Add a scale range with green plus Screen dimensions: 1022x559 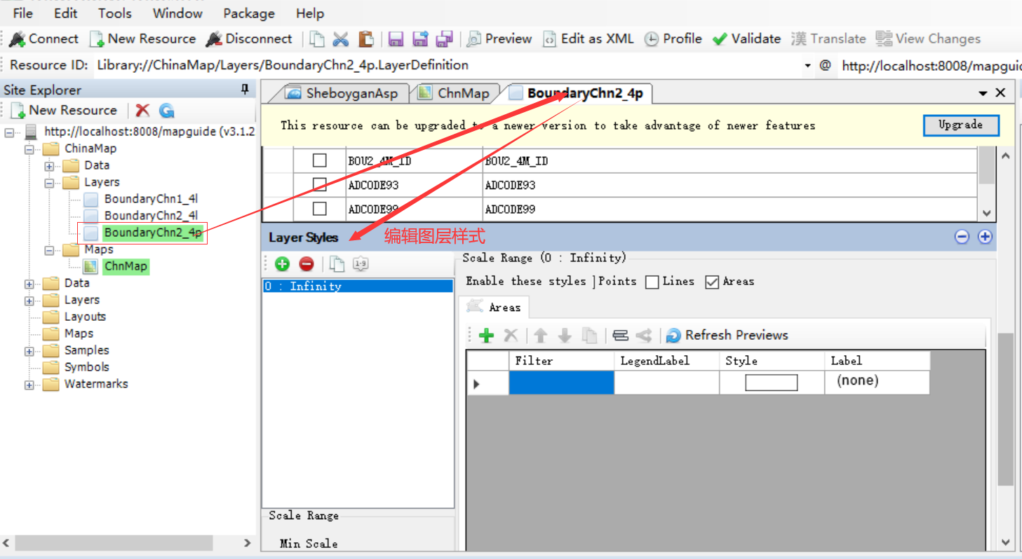point(283,264)
